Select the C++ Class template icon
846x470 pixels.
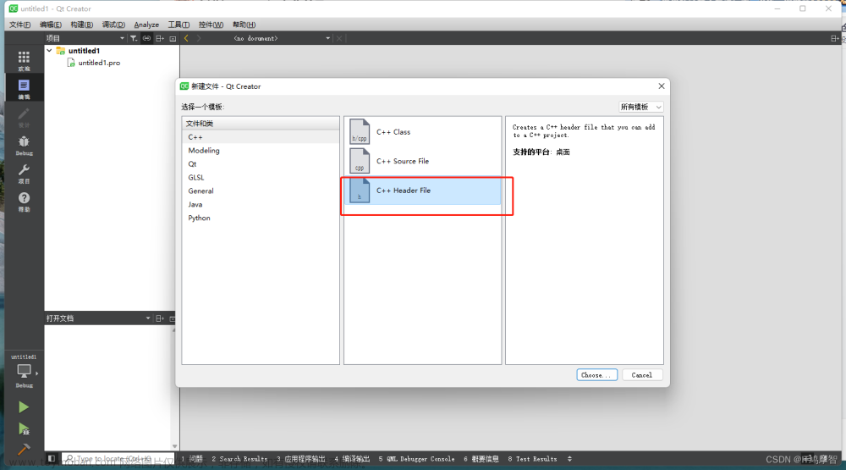coord(360,131)
